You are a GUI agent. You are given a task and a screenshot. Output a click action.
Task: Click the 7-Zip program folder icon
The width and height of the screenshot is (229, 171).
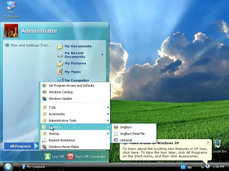(44, 107)
